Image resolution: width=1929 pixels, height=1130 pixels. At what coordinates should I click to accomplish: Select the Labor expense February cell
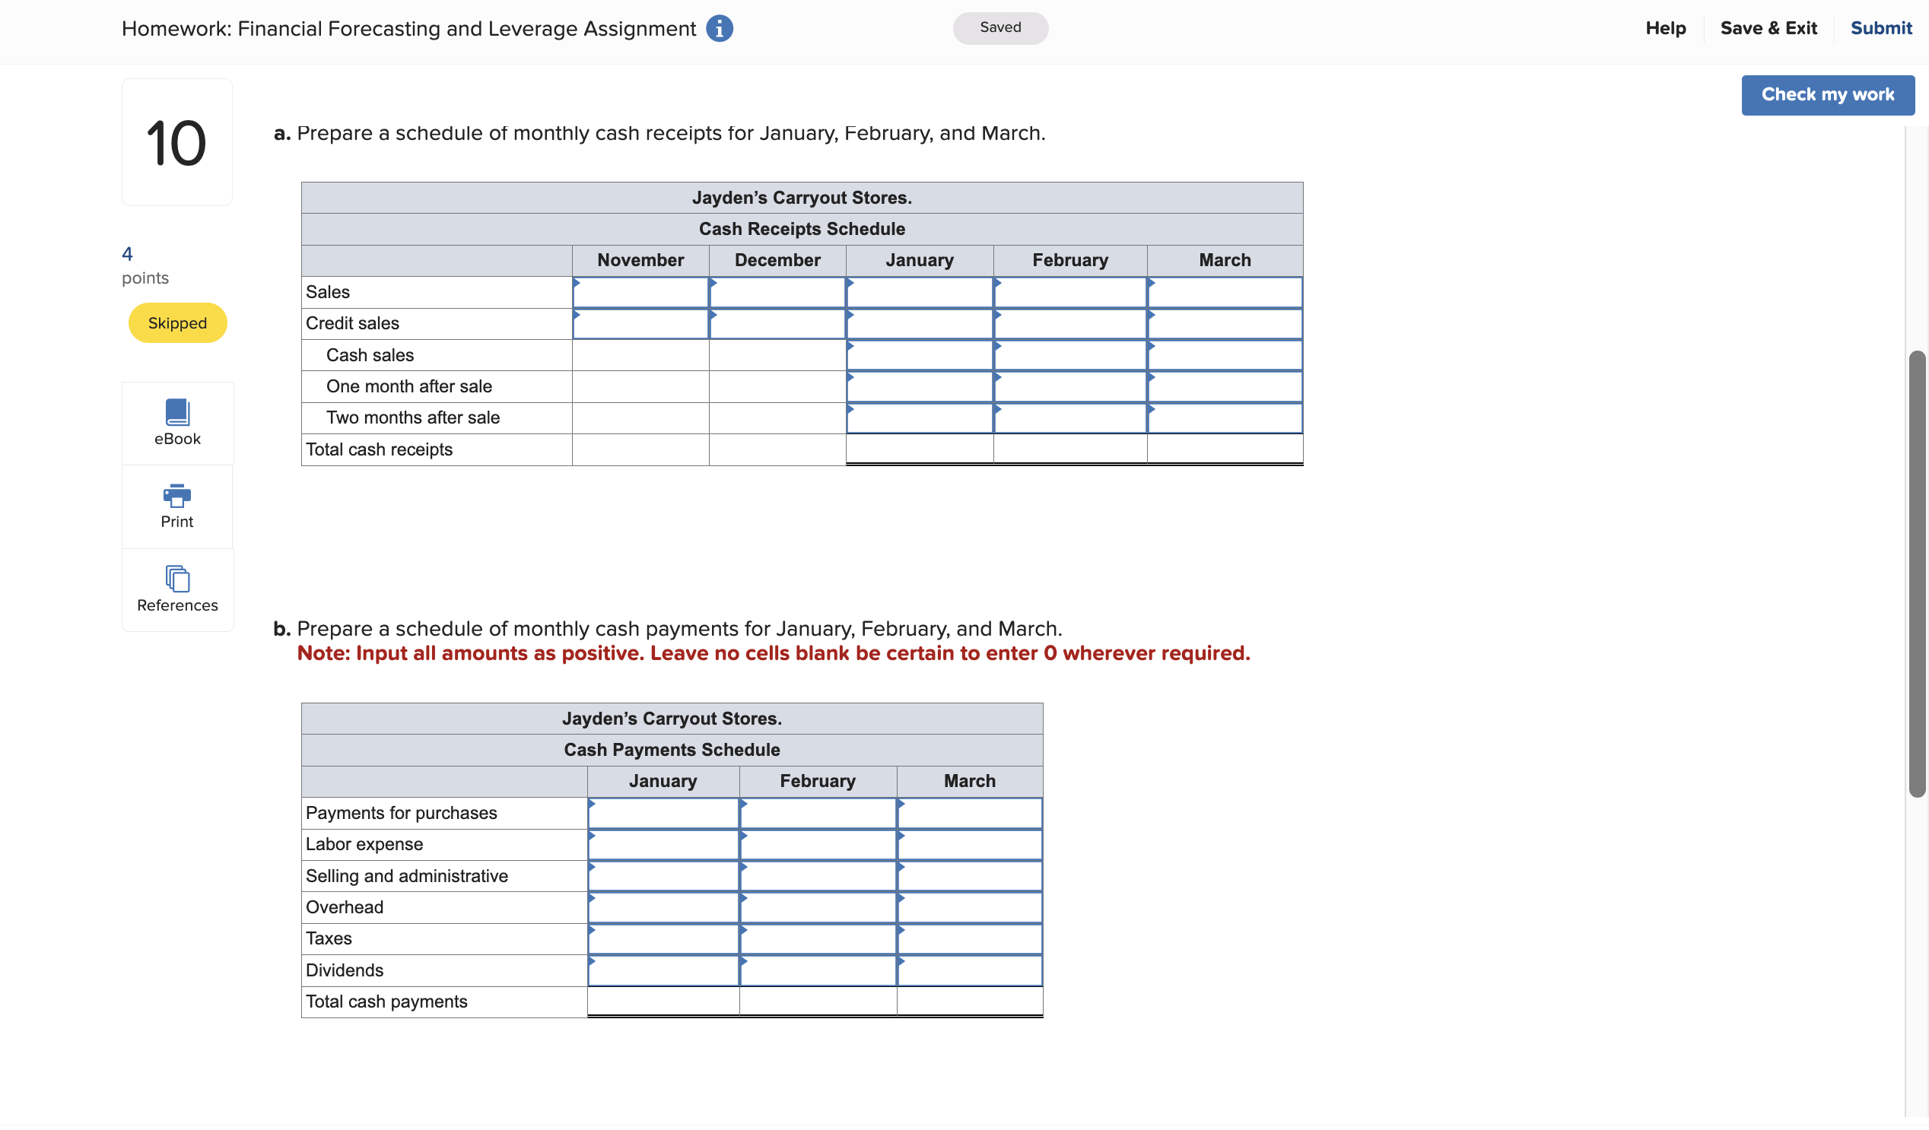[x=818, y=844]
